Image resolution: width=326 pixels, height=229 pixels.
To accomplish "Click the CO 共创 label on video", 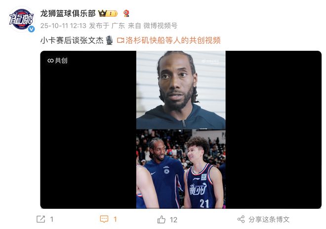I will coord(57,61).
